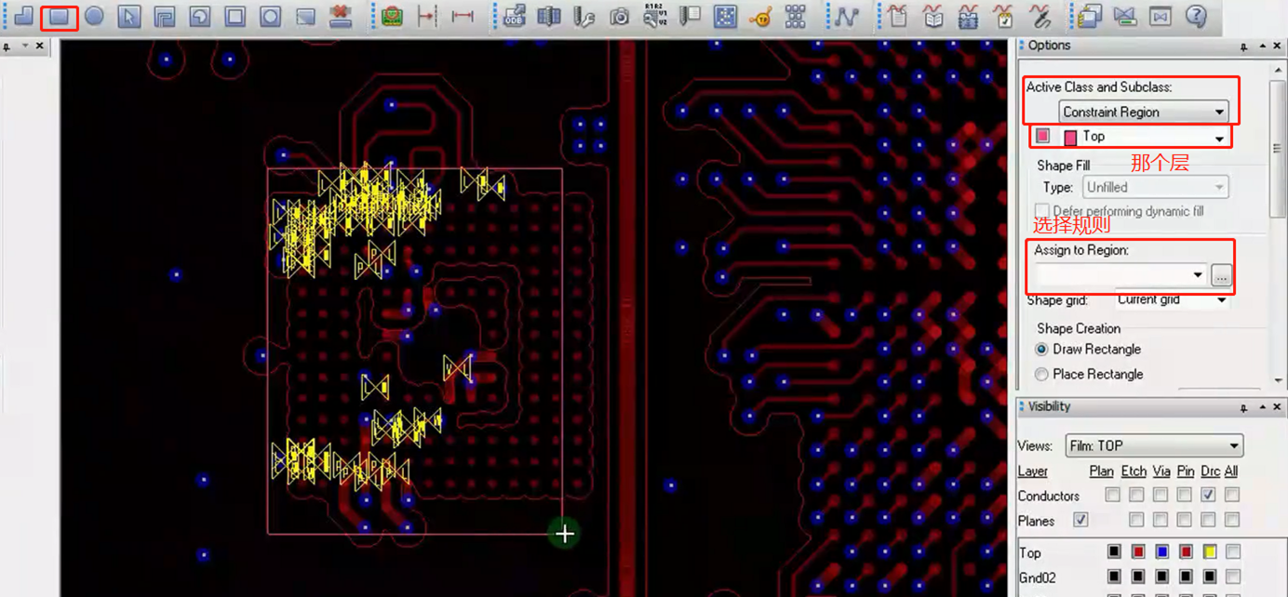Toggle Conductors Pin checkbox
1288x597 pixels.
click(x=1185, y=496)
